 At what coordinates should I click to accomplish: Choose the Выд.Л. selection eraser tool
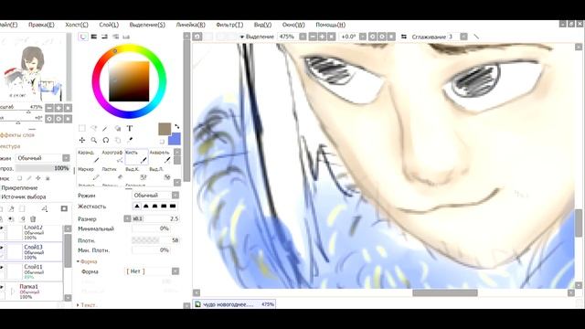160,174
